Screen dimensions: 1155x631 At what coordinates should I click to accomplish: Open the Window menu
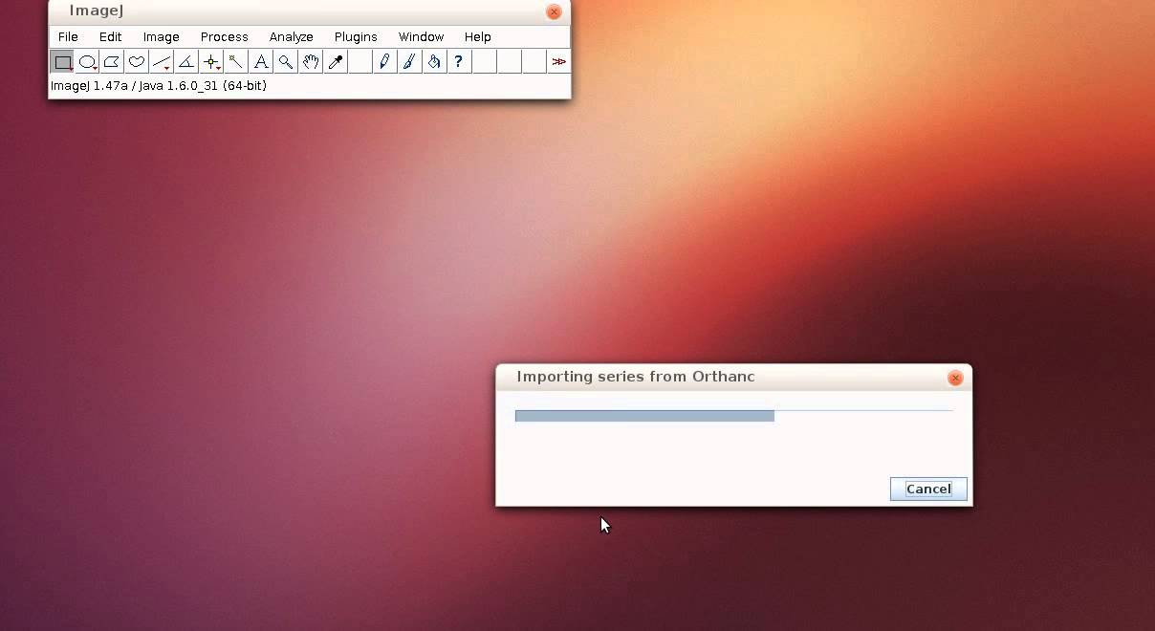pos(422,36)
